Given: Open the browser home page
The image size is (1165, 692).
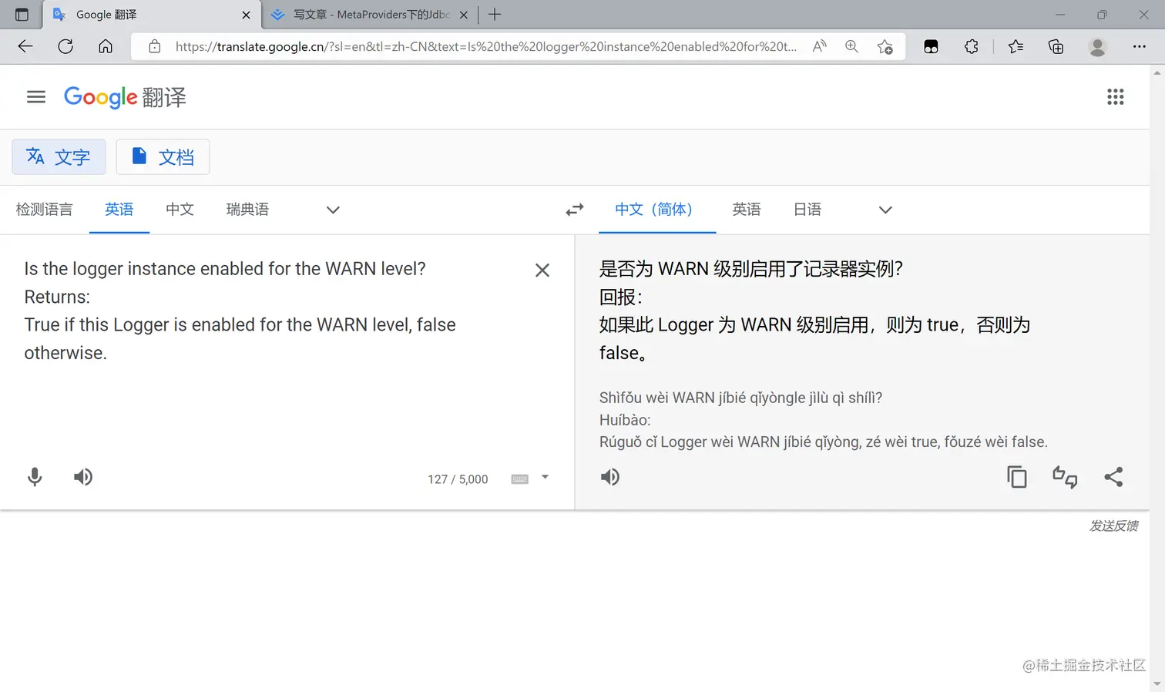Looking at the screenshot, I should 106,46.
